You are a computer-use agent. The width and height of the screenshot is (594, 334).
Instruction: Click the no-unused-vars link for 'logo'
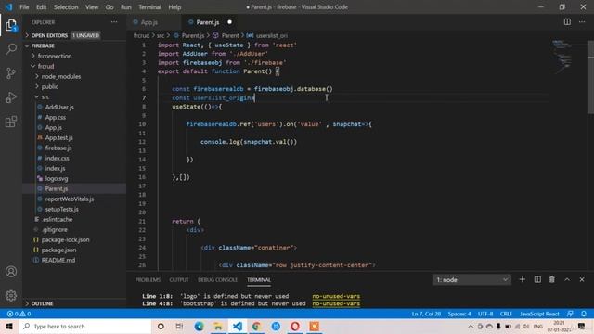(336, 296)
